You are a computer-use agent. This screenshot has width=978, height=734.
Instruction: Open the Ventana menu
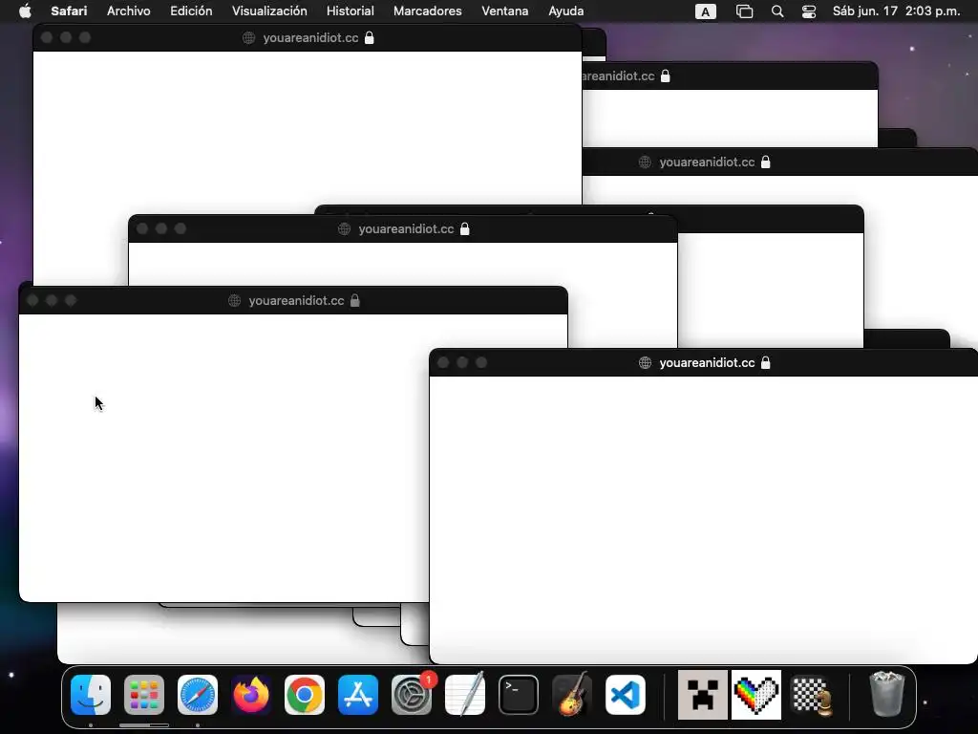click(504, 11)
